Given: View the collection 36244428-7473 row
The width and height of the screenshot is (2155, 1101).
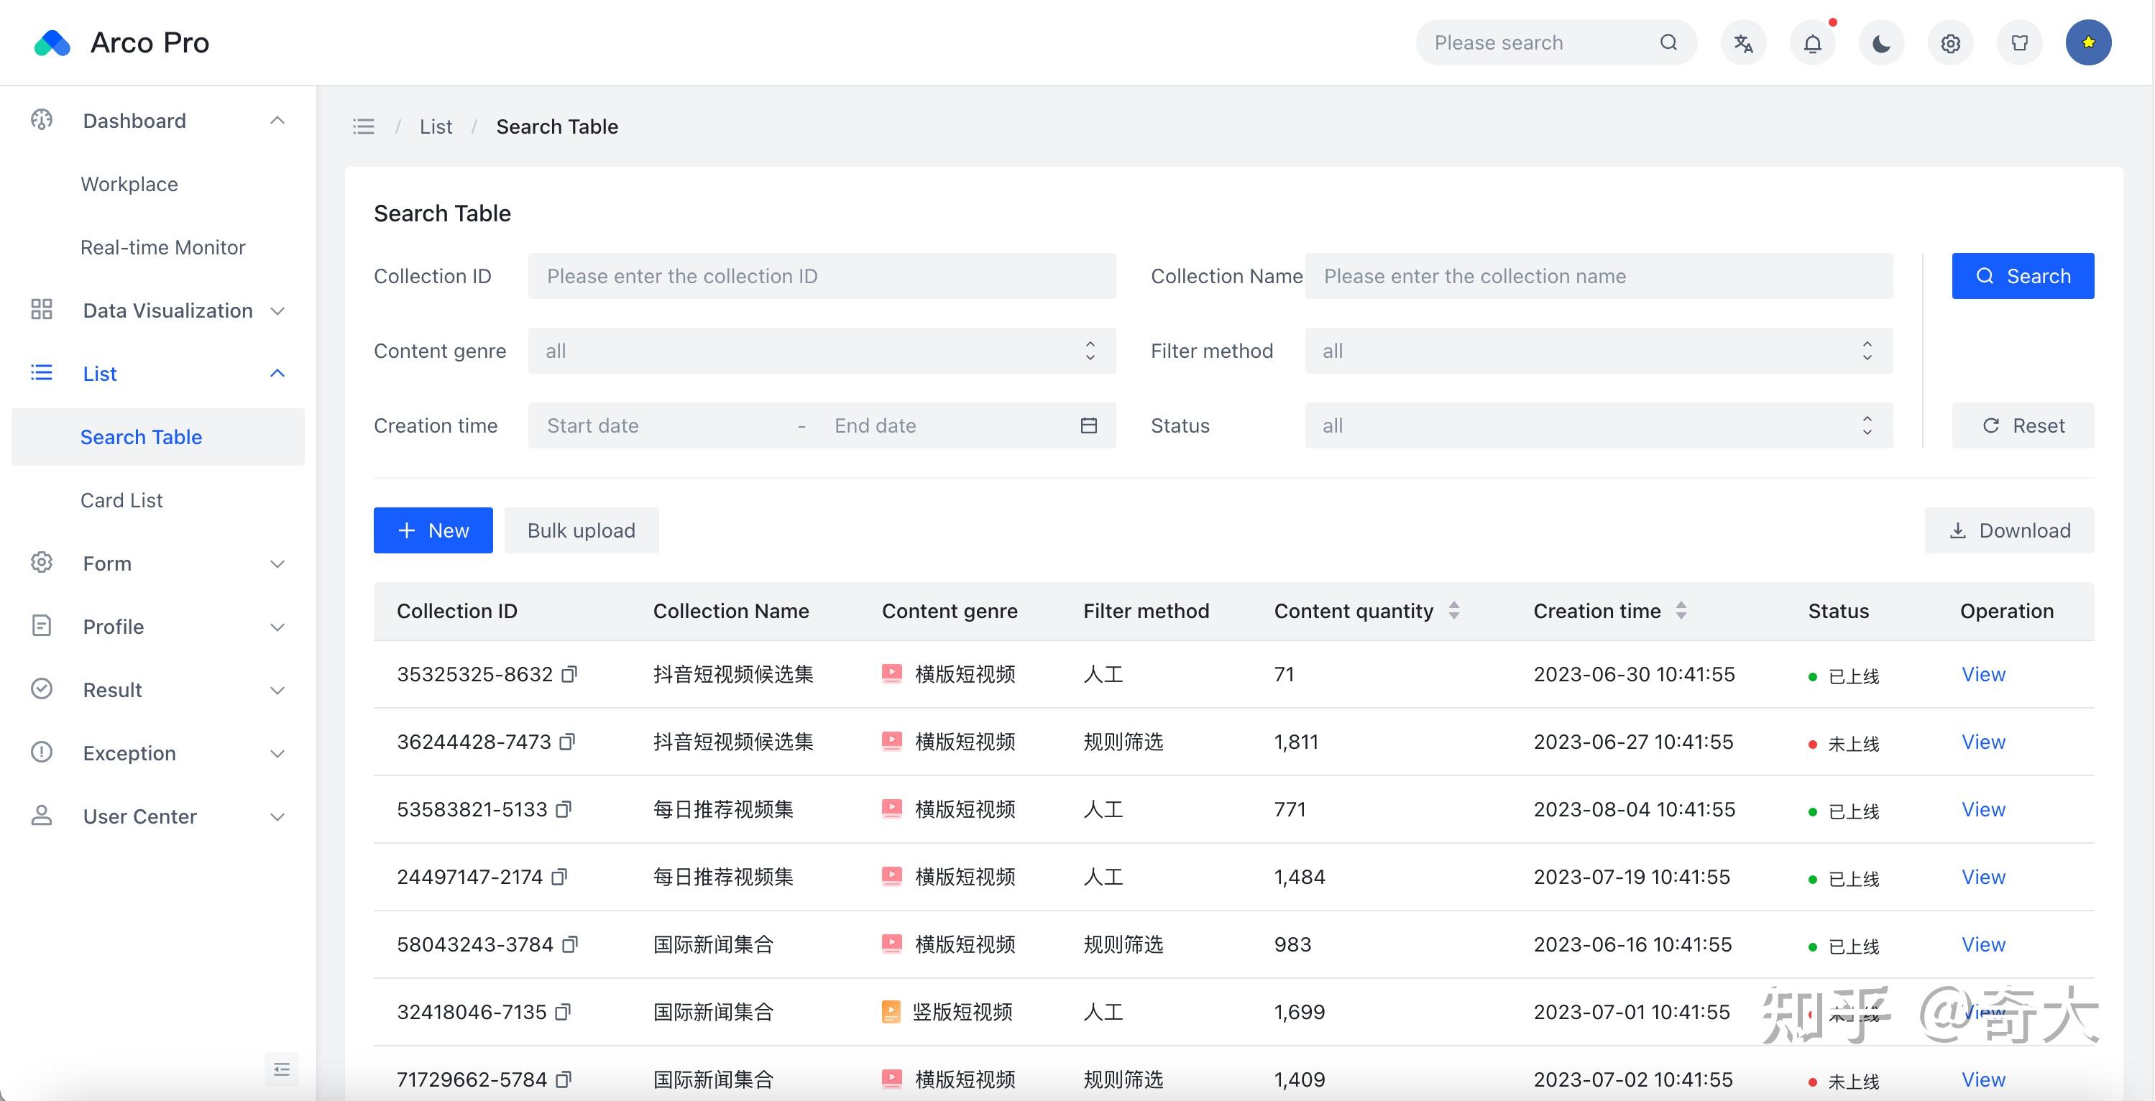Looking at the screenshot, I should click(1983, 742).
